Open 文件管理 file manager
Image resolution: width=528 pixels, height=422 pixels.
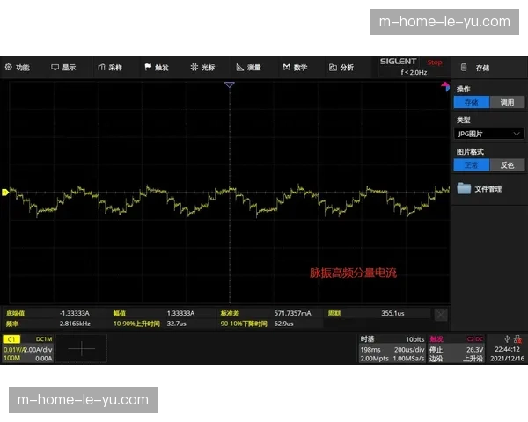[488, 189]
